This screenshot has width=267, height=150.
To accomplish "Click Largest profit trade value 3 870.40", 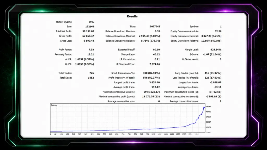I will click(154, 83).
